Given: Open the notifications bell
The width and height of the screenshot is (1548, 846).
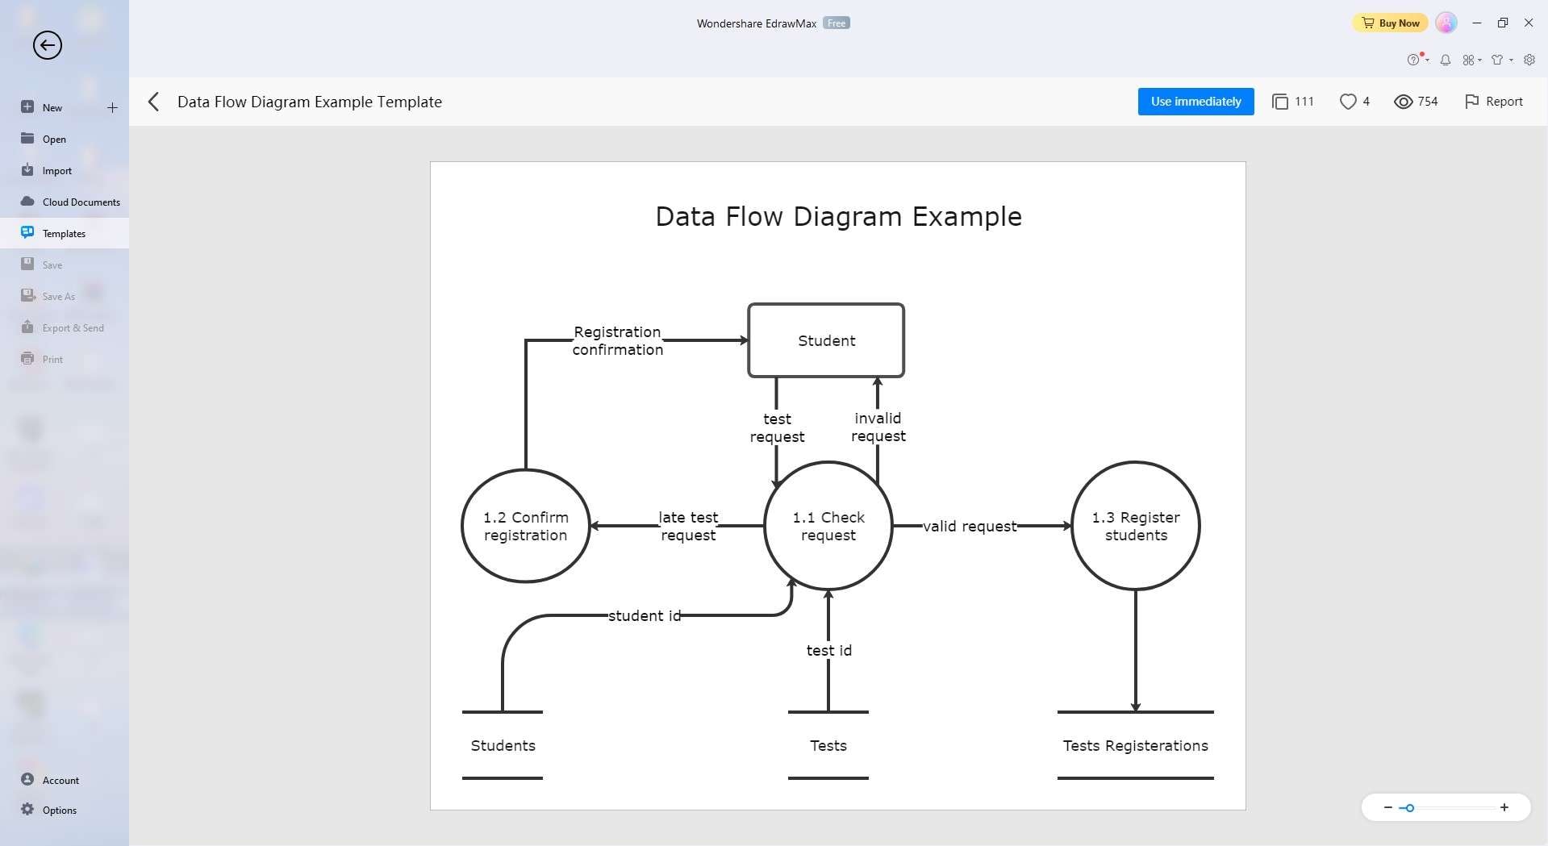Looking at the screenshot, I should tap(1446, 60).
